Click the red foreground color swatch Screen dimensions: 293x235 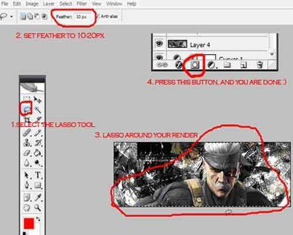click(29, 223)
